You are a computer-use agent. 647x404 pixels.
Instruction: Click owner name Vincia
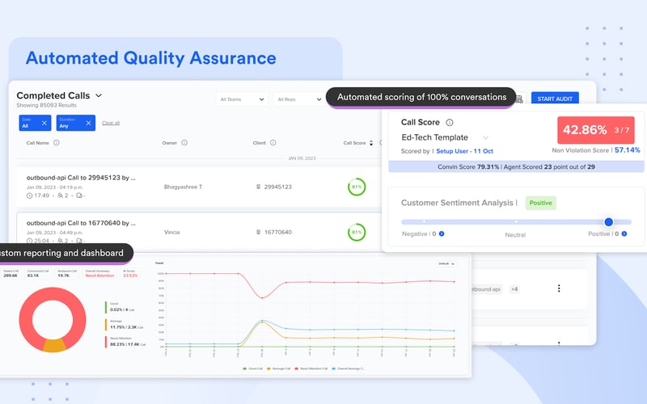coord(171,232)
